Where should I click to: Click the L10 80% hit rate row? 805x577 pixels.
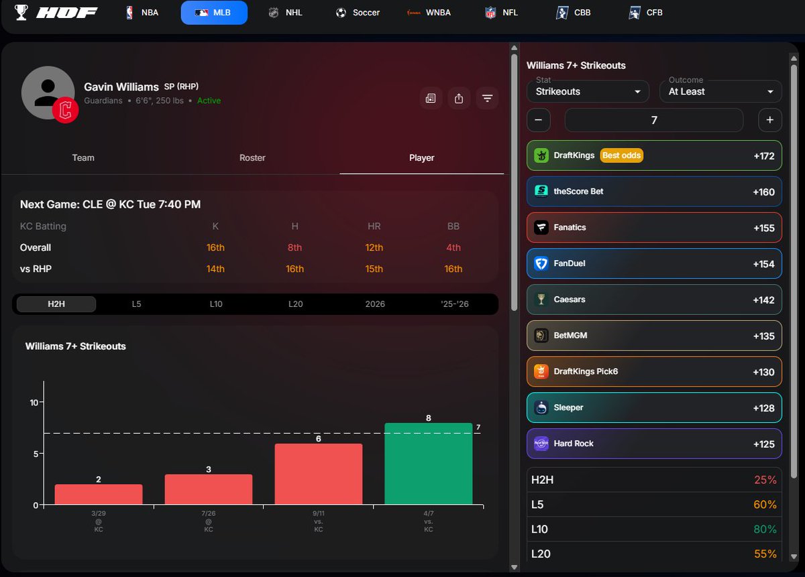[654, 529]
